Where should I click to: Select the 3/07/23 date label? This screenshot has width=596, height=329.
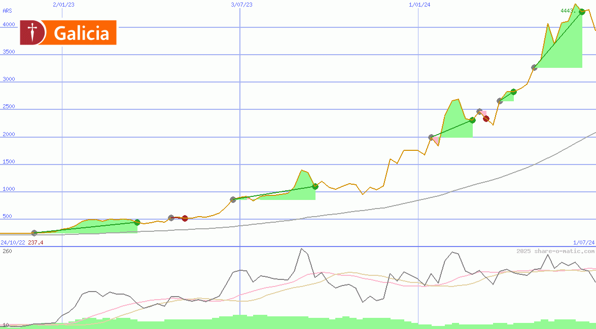pos(241,5)
